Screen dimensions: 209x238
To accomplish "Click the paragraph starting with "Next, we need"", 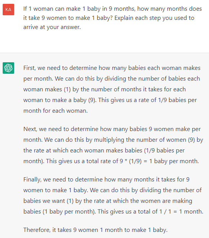I will coord(113,145).
